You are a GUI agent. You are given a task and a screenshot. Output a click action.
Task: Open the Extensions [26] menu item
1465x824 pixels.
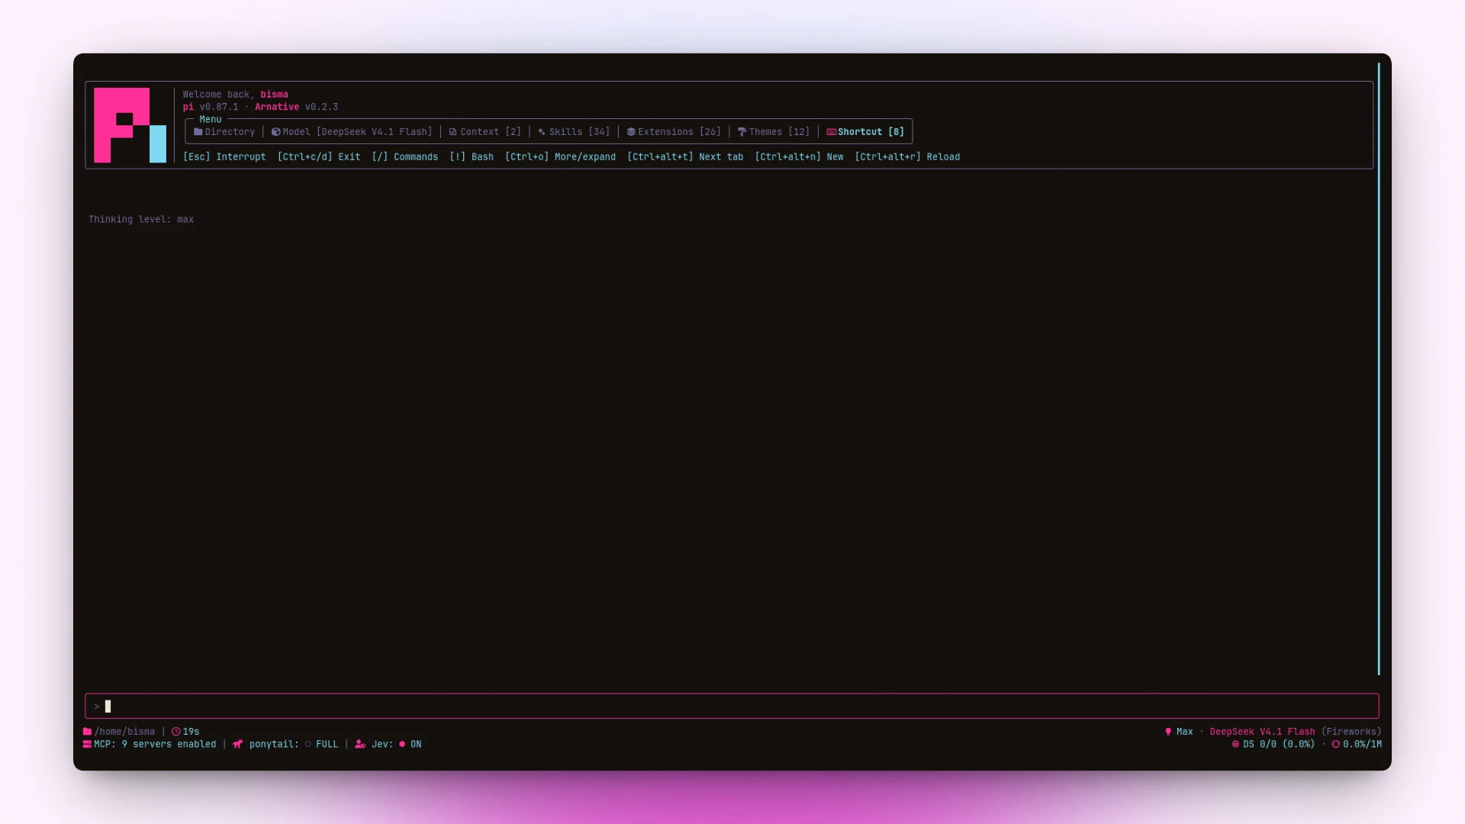point(674,132)
